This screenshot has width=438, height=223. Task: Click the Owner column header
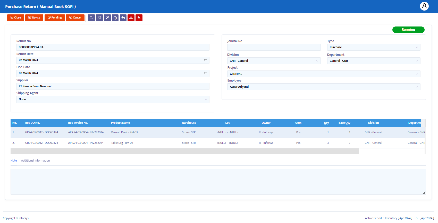pos(266,123)
